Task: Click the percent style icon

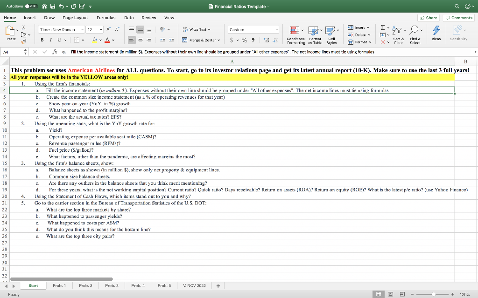Action: coord(244,40)
